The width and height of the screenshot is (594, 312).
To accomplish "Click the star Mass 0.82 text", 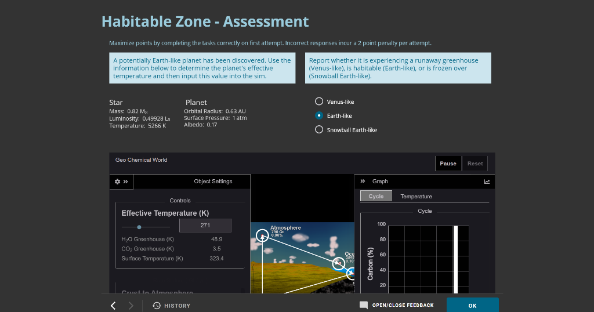I will (x=128, y=111).
